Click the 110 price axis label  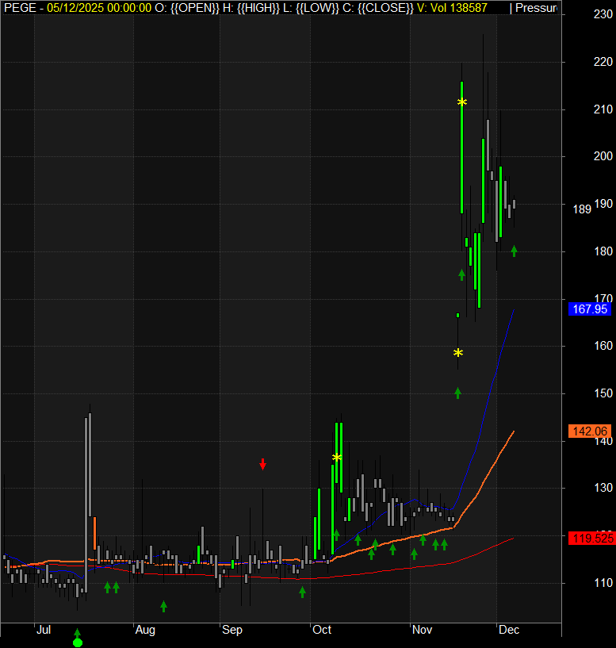tap(603, 583)
